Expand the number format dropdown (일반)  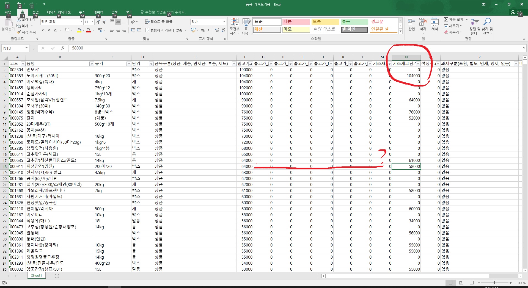224,22
